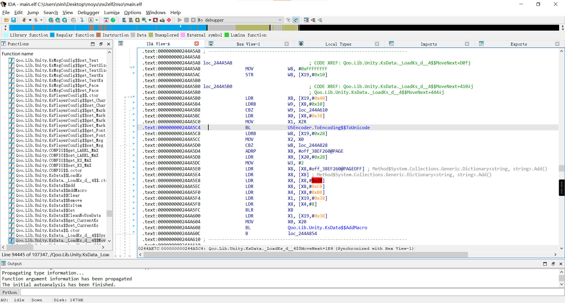Image resolution: width=565 pixels, height=303 pixels.
Task: Click the text search 'A' icon
Action: [91, 20]
